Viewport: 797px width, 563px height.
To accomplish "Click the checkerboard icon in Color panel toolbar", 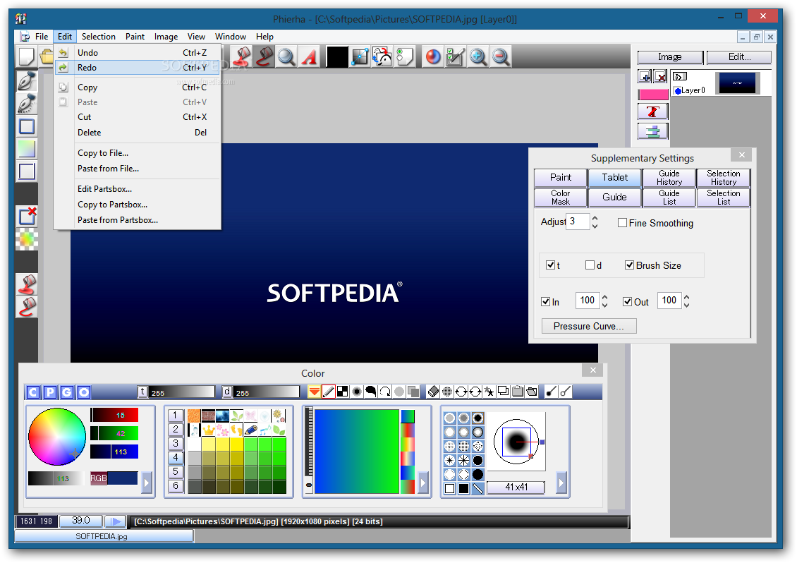I will click(x=343, y=391).
